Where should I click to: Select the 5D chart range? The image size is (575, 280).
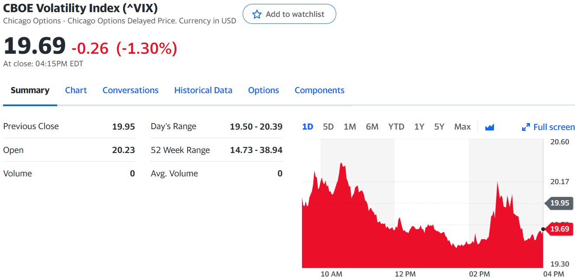pyautogui.click(x=328, y=127)
